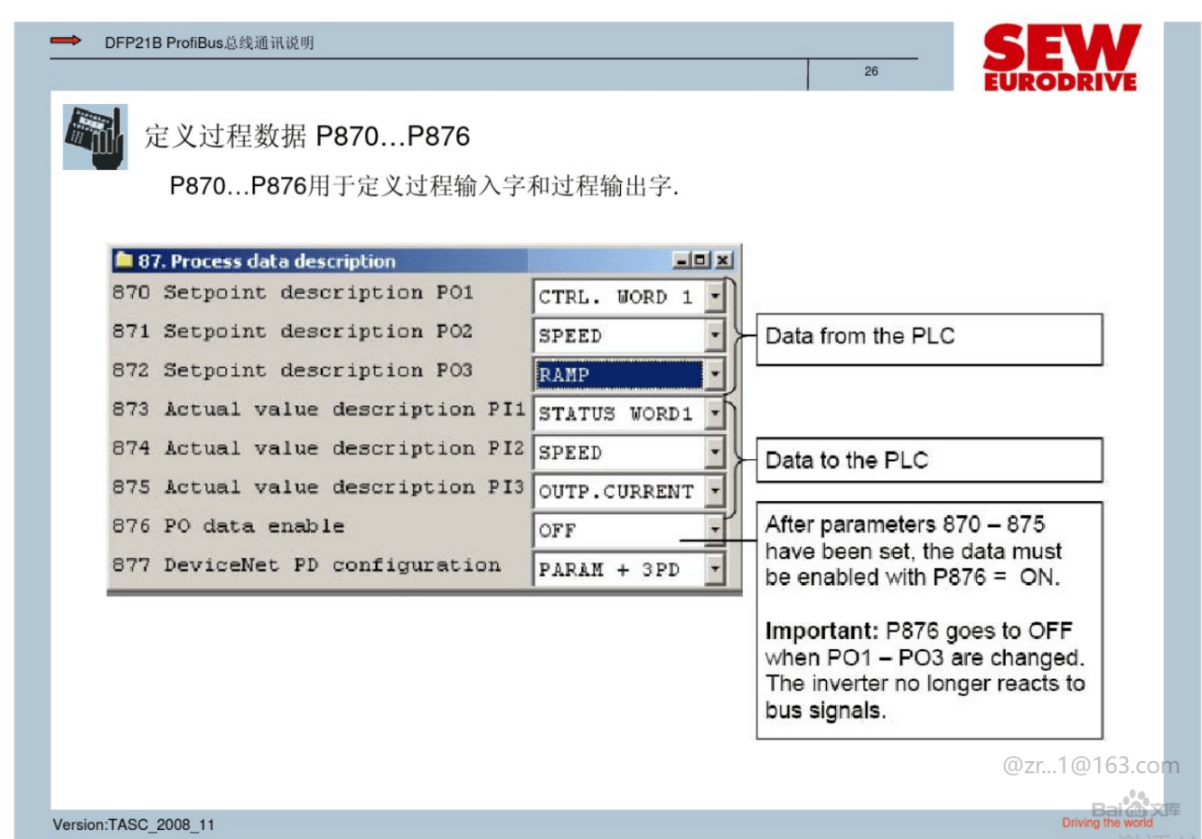Click the '876 PO data enable' label
This screenshot has height=839, width=1202.
229,526
